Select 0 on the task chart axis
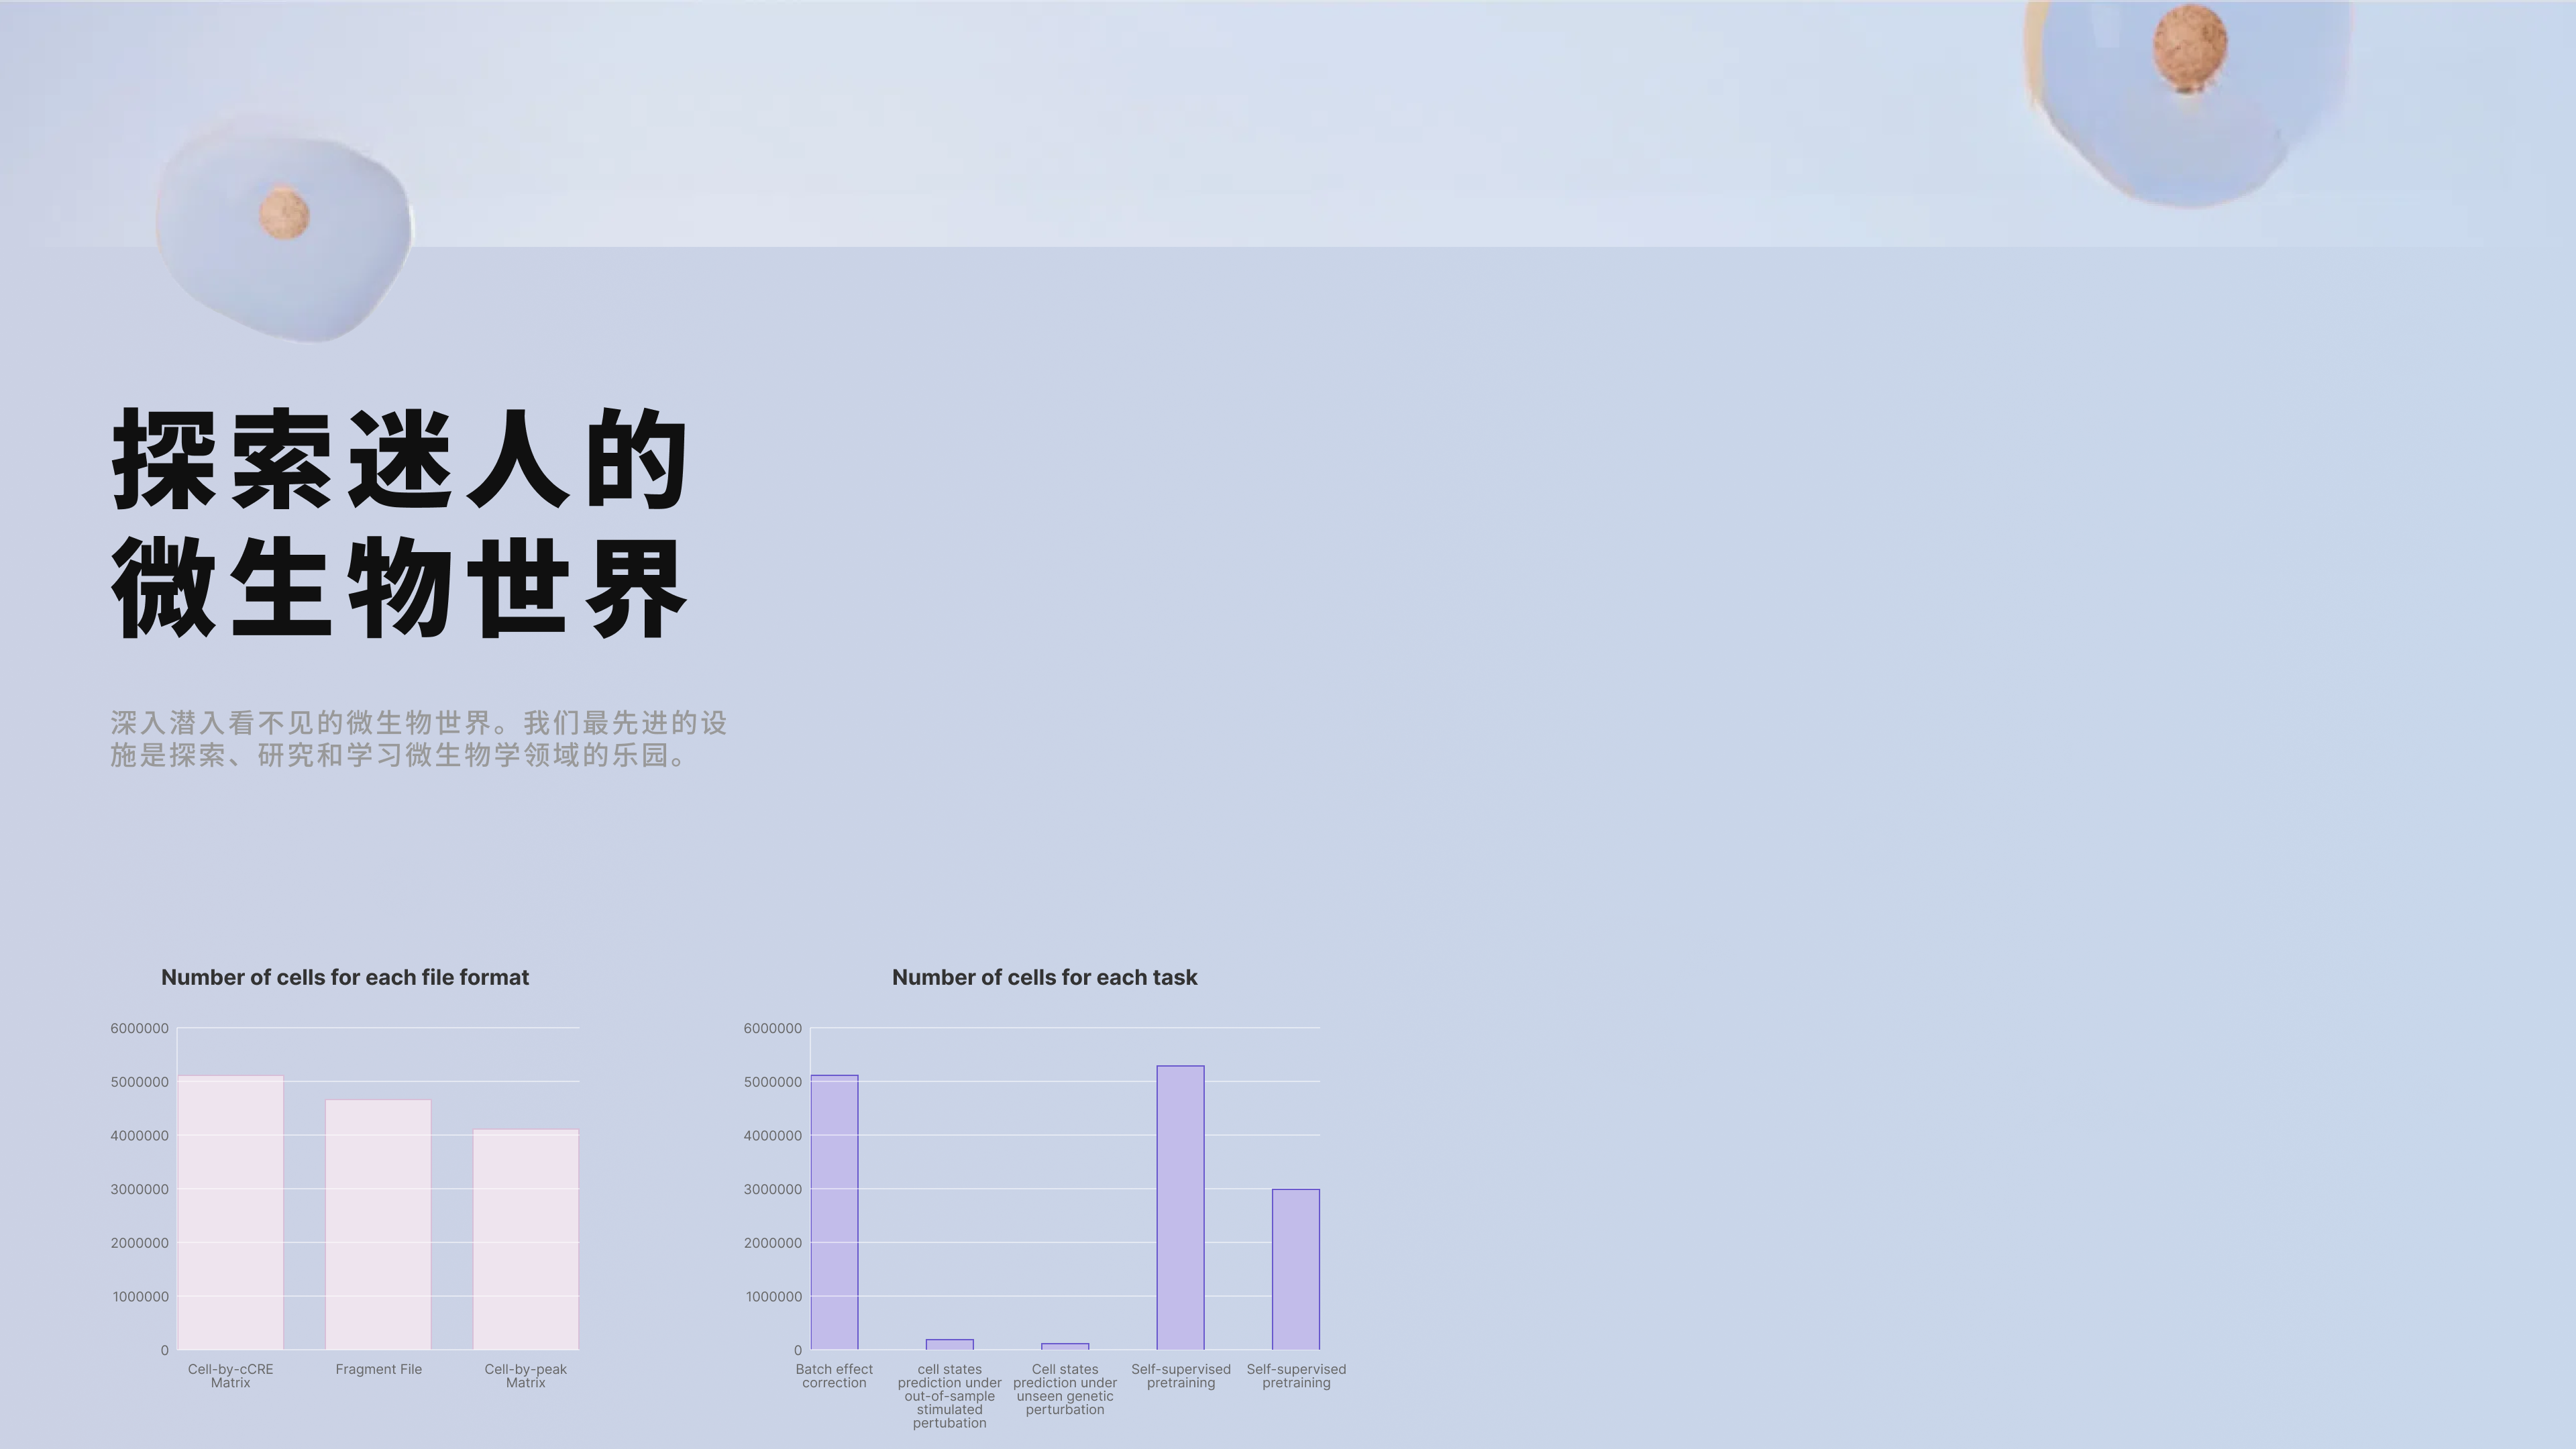The width and height of the screenshot is (2576, 1449). 798,1350
